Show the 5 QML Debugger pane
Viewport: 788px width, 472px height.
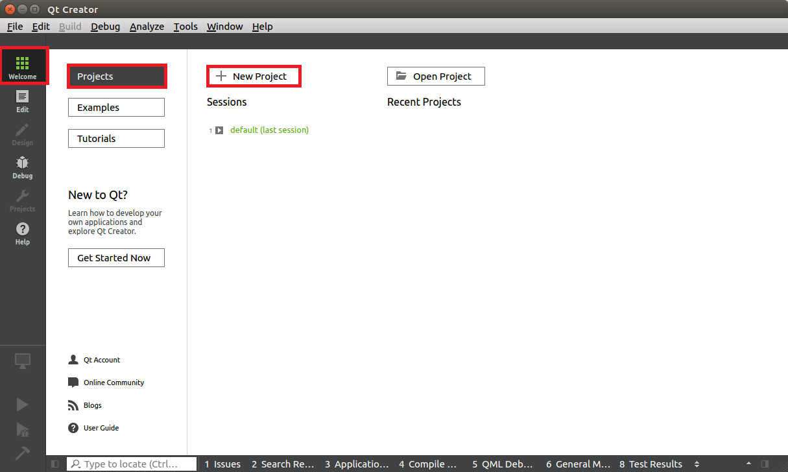coord(503,464)
